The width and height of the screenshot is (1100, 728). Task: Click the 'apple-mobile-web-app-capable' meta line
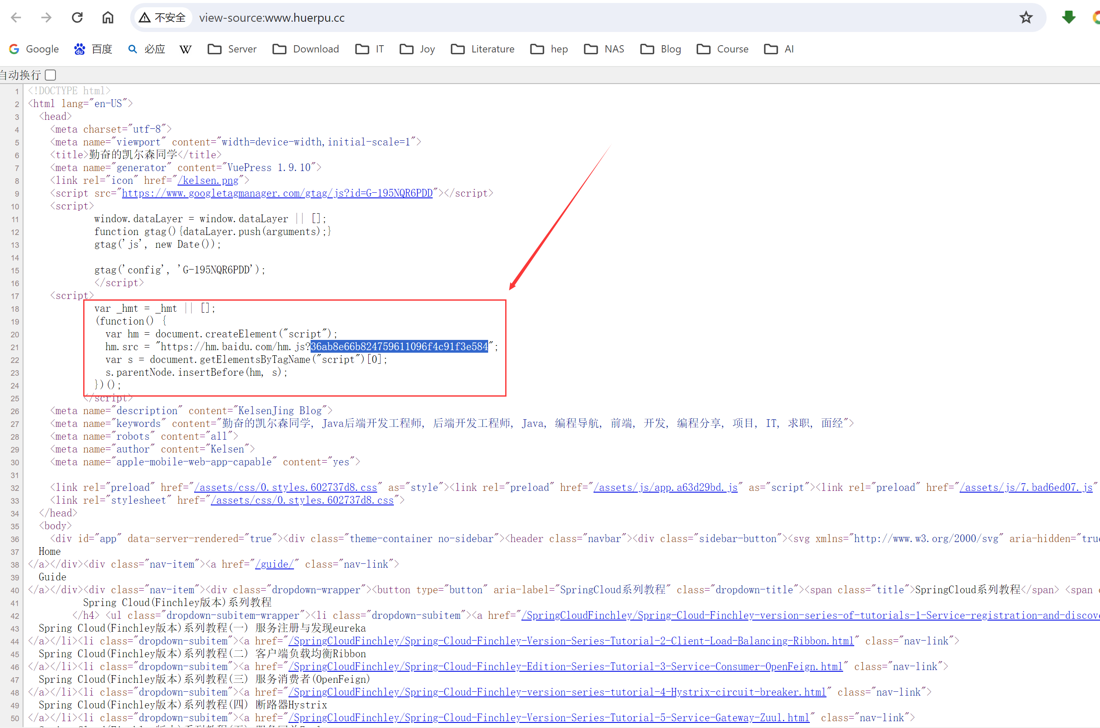205,462
